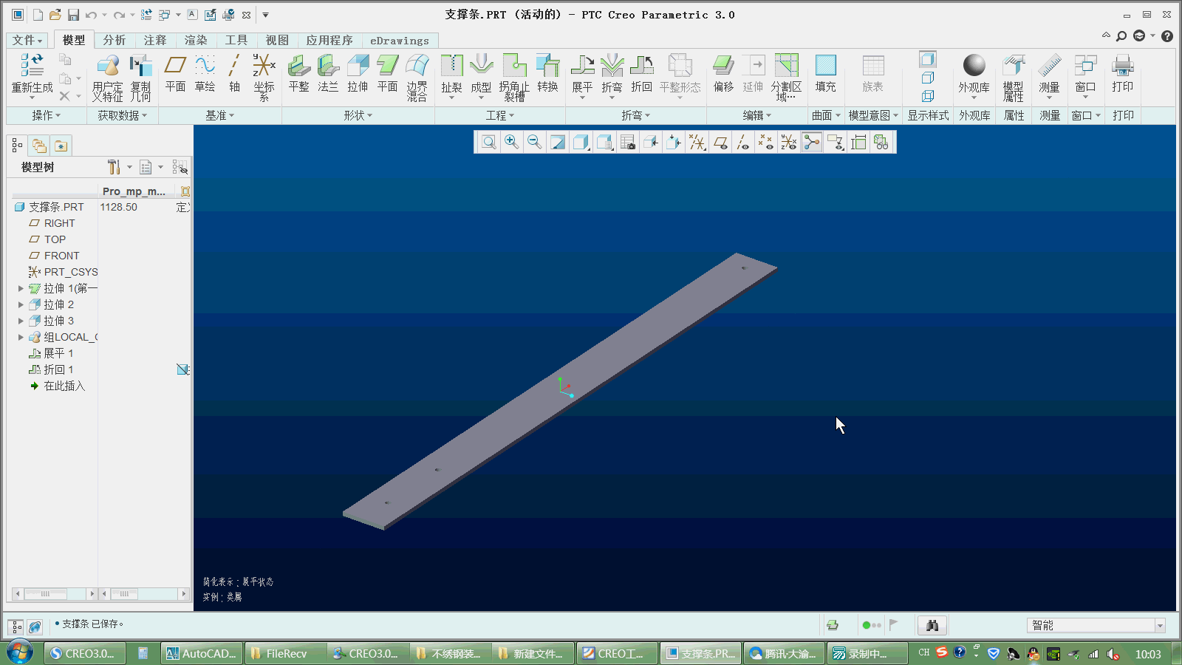The height and width of the screenshot is (665, 1182).
Task: Click the Zoom Out magnifier icon
Action: click(x=534, y=142)
